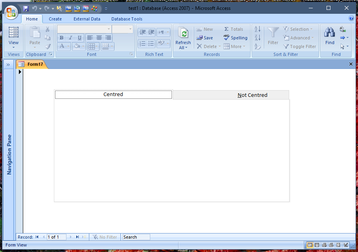Screen dimensions: 358x252
Task: Open the Refresh All dropdown
Action: click(183, 48)
